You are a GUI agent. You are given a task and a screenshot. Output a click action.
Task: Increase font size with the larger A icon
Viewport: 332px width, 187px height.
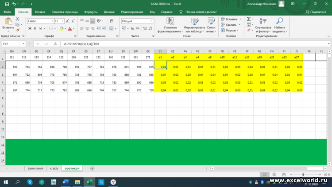[68, 21]
